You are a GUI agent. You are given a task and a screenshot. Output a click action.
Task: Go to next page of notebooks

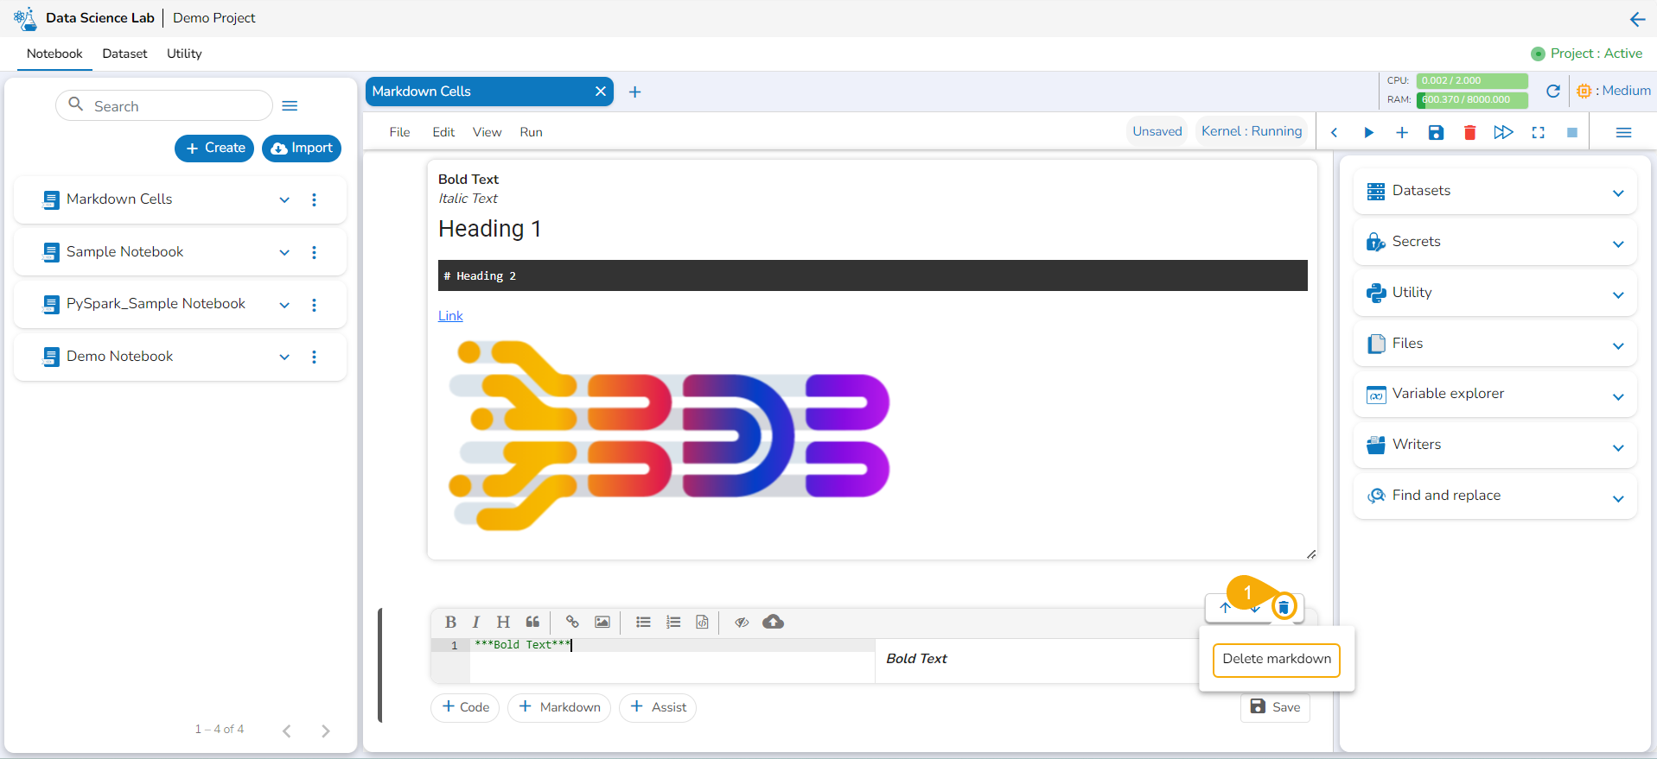click(x=325, y=731)
